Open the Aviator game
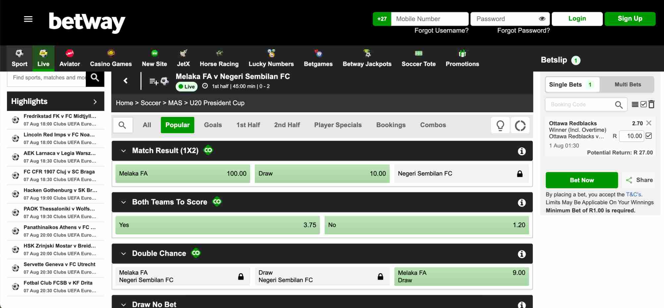This screenshot has height=308, width=664. point(70,58)
